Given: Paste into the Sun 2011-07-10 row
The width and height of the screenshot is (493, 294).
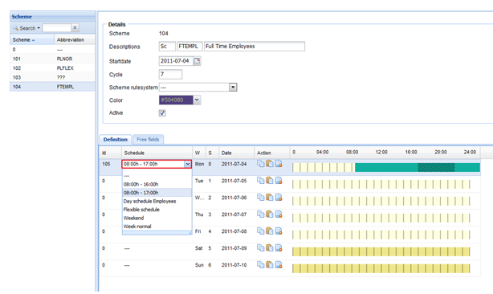Looking at the screenshot, I should click(270, 265).
